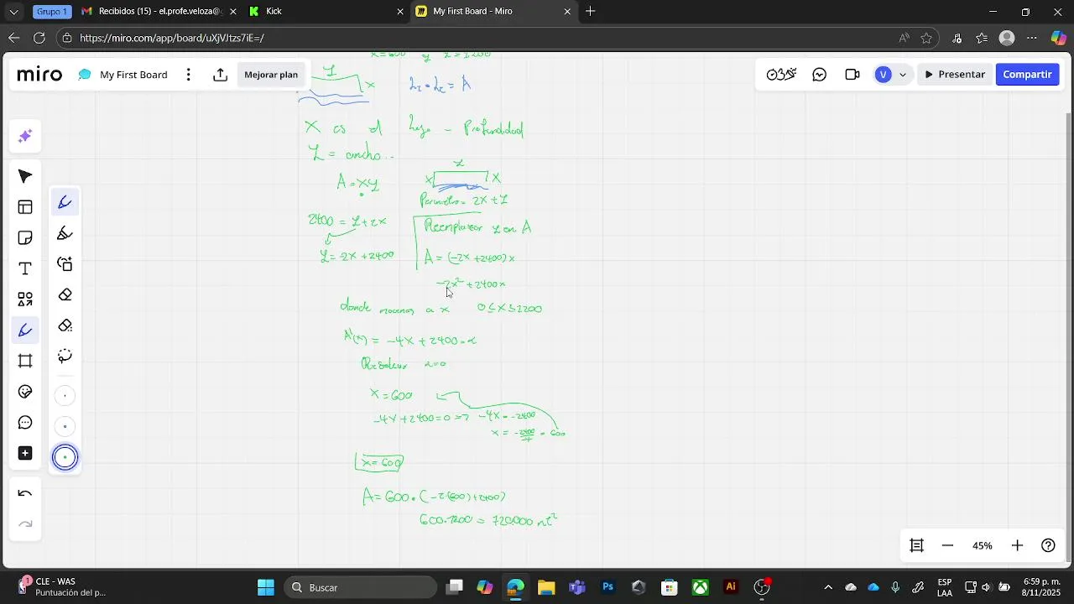Select the Text tool

25,268
